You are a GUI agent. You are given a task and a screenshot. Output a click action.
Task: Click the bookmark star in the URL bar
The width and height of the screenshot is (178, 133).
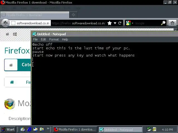click(x=110, y=23)
